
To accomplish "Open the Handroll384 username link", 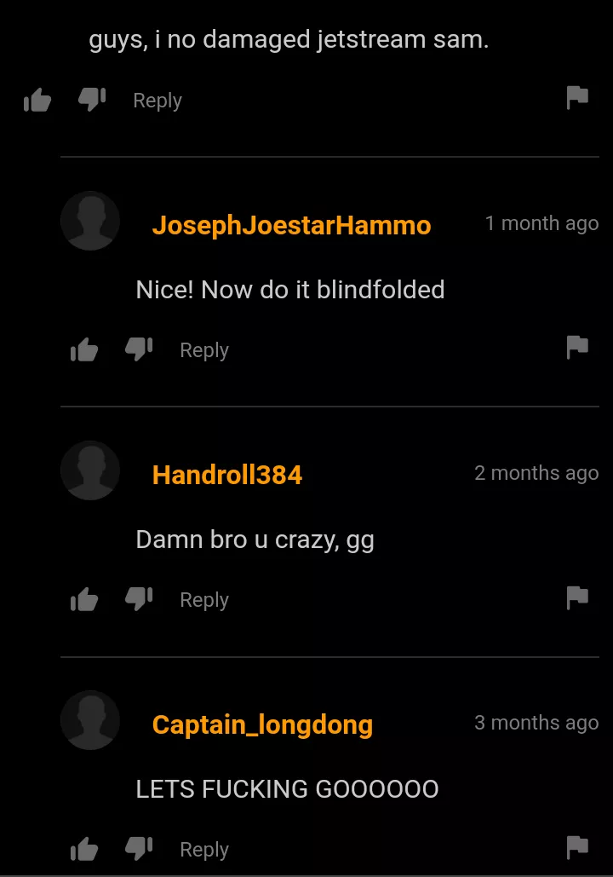I will pyautogui.click(x=226, y=475).
